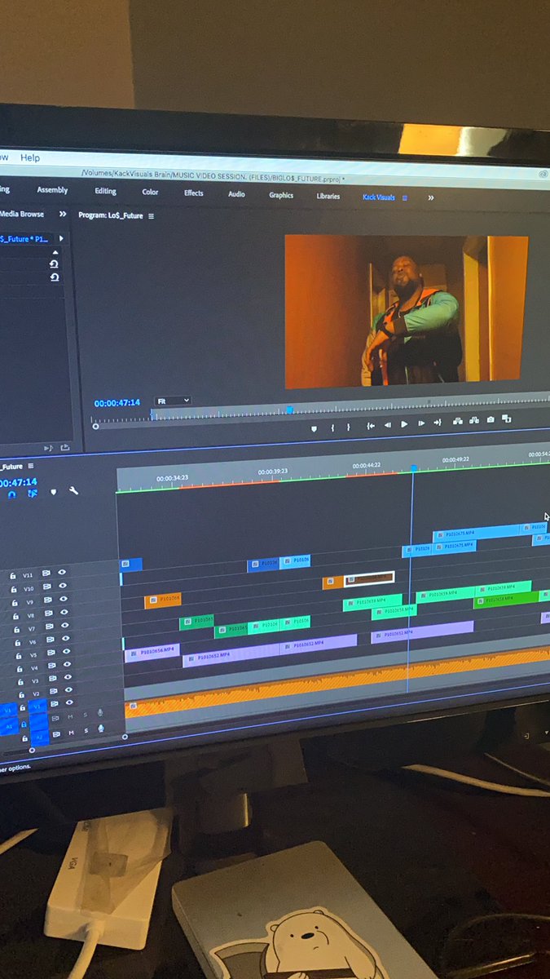Hide track V11 with eye icon

[x=62, y=572]
